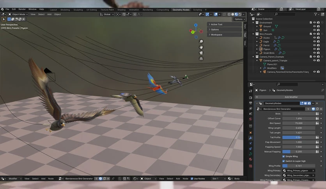The width and height of the screenshot is (326, 189).
Task: Collapse GeometryNodes modifier panel
Action: click(x=257, y=103)
